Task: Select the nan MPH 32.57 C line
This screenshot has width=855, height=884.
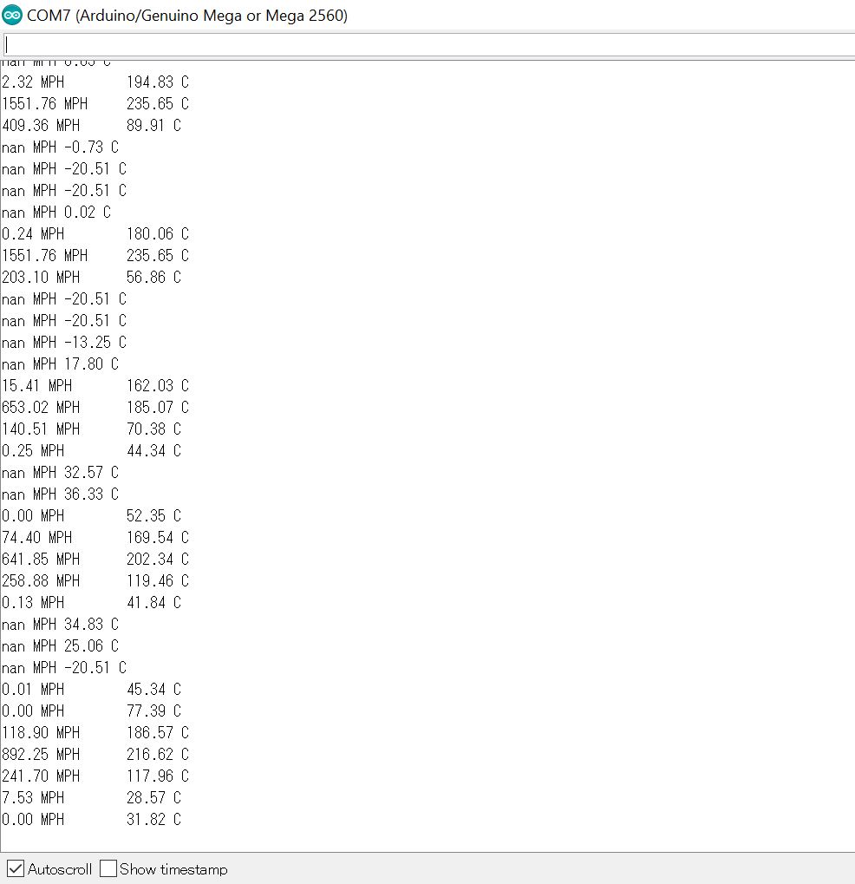Action: [61, 473]
